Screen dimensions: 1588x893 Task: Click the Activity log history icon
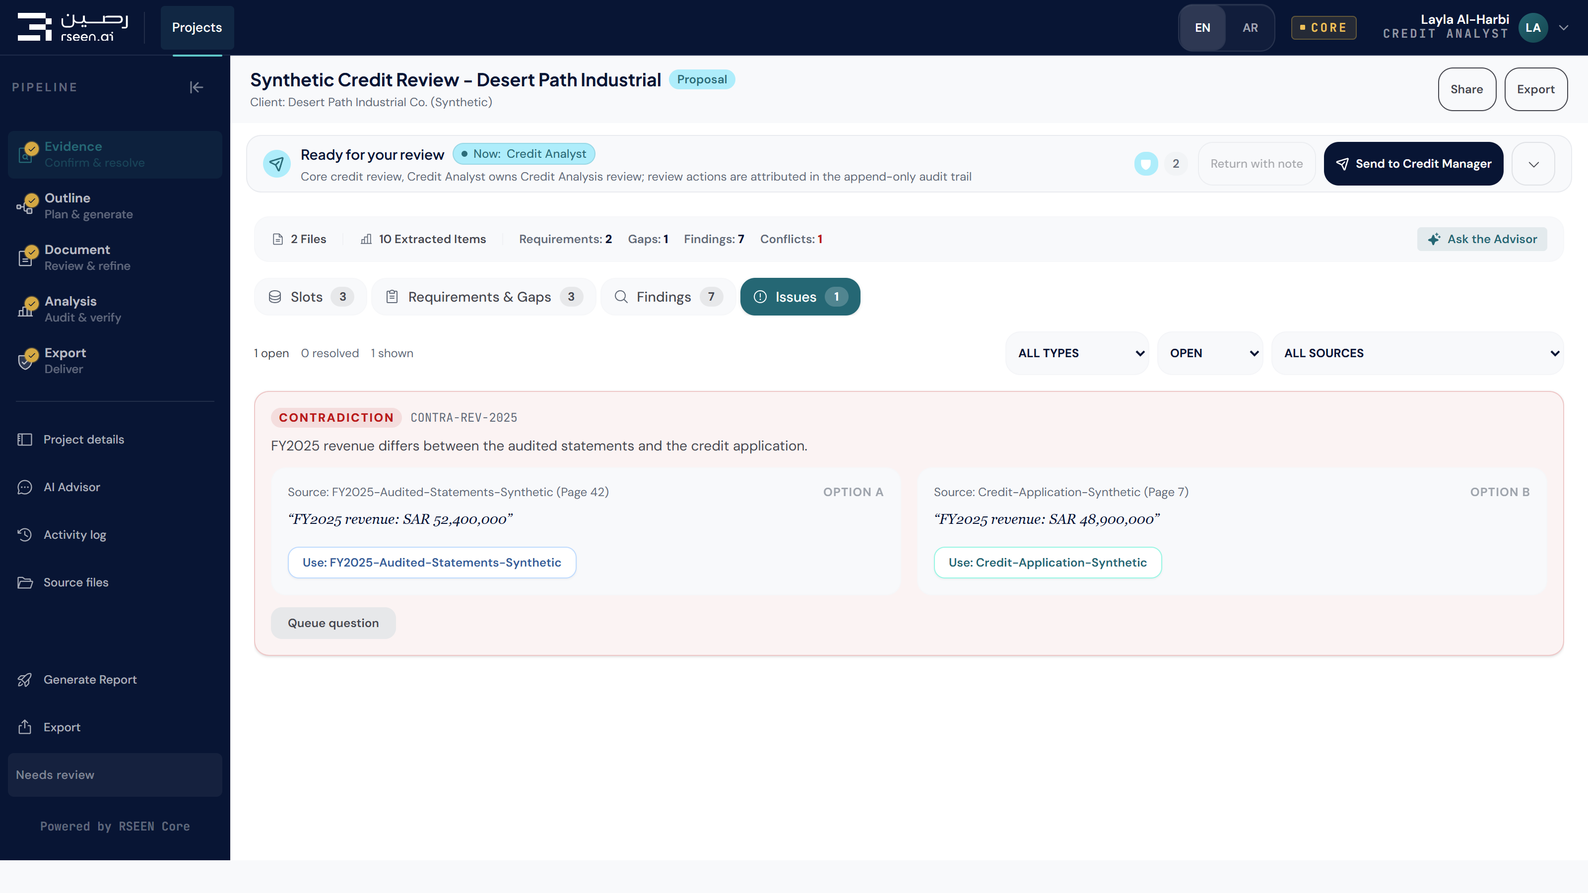pyautogui.click(x=25, y=535)
